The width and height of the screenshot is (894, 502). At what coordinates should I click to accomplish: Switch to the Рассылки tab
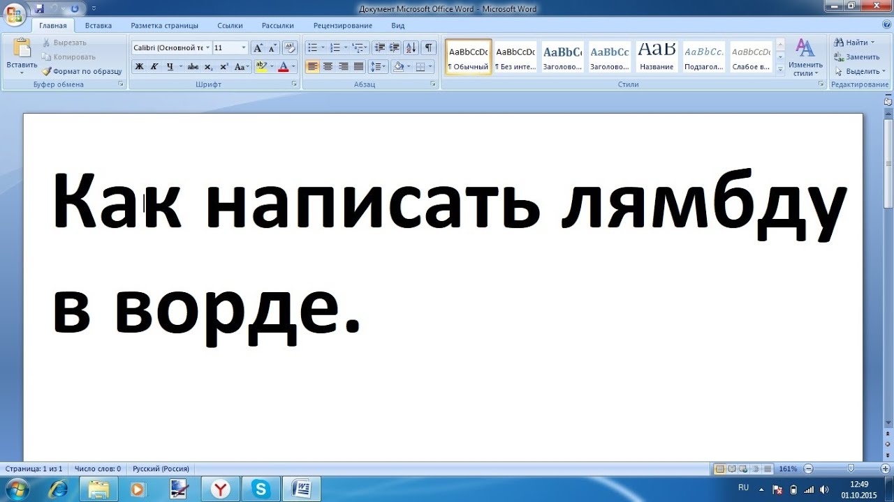(278, 26)
